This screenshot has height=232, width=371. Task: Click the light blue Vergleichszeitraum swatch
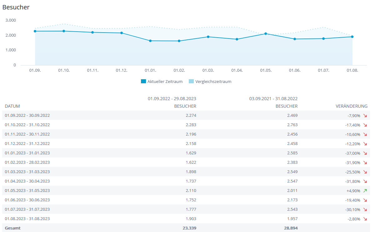(x=191, y=81)
